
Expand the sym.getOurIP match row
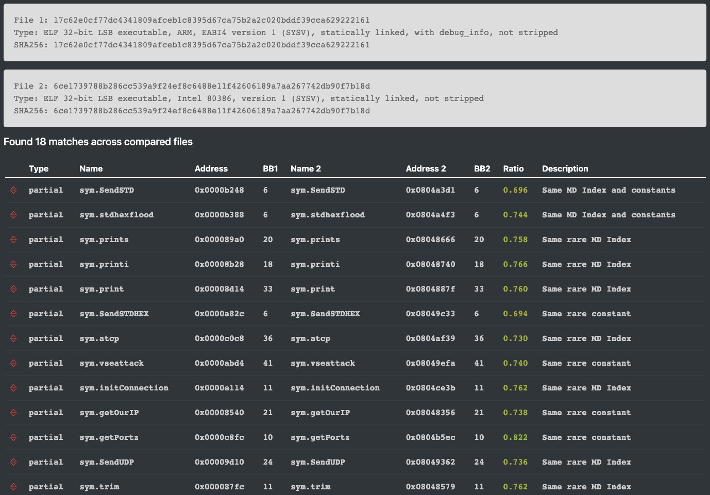(13, 413)
